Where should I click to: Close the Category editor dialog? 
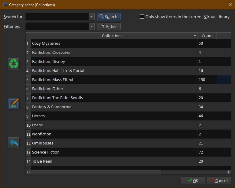[x=230, y=5]
